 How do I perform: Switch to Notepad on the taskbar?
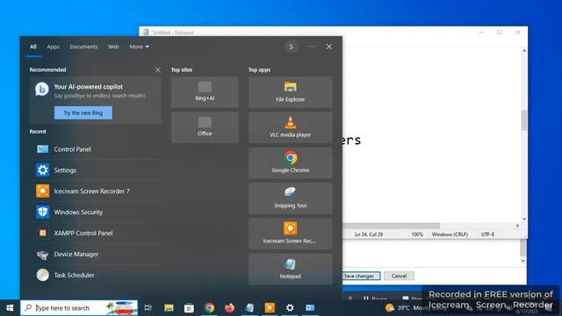(249, 308)
